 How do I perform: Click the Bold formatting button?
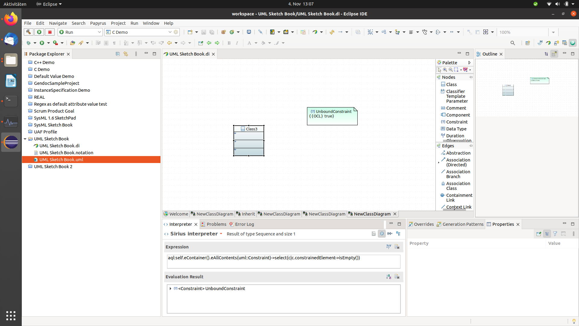[229, 43]
